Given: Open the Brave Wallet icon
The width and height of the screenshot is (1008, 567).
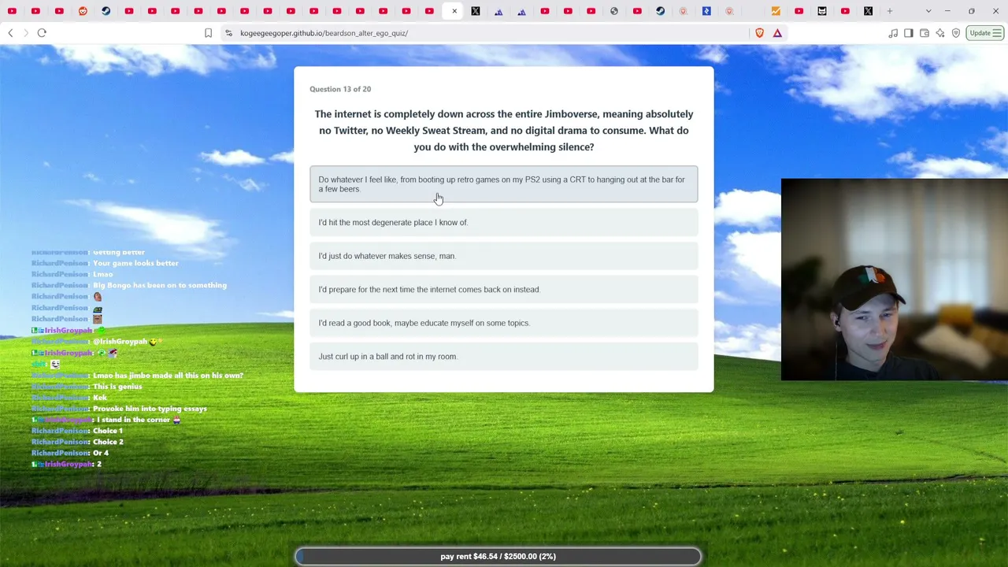Looking at the screenshot, I should point(925,33).
